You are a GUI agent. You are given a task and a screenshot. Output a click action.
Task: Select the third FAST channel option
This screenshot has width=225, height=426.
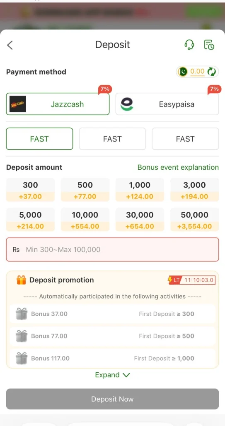[185, 139]
